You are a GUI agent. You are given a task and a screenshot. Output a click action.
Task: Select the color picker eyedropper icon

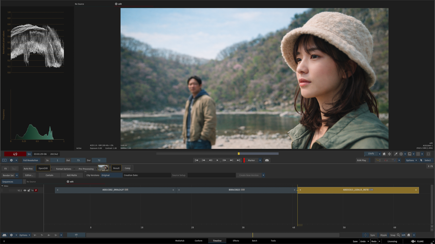396,154
